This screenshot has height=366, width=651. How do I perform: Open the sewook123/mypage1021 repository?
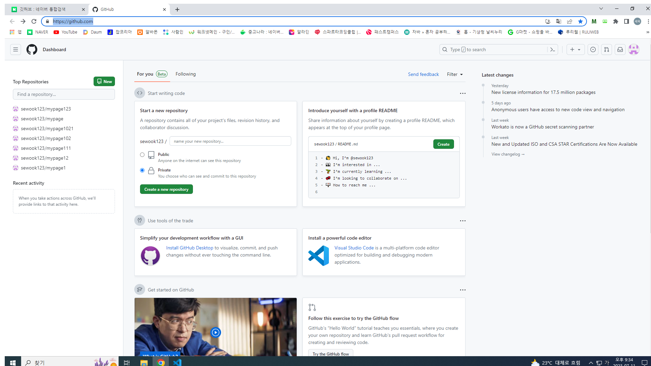(x=47, y=128)
